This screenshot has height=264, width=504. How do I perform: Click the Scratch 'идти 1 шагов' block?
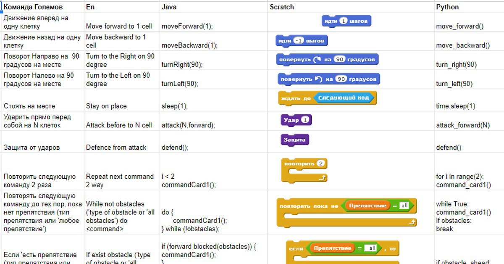click(346, 21)
